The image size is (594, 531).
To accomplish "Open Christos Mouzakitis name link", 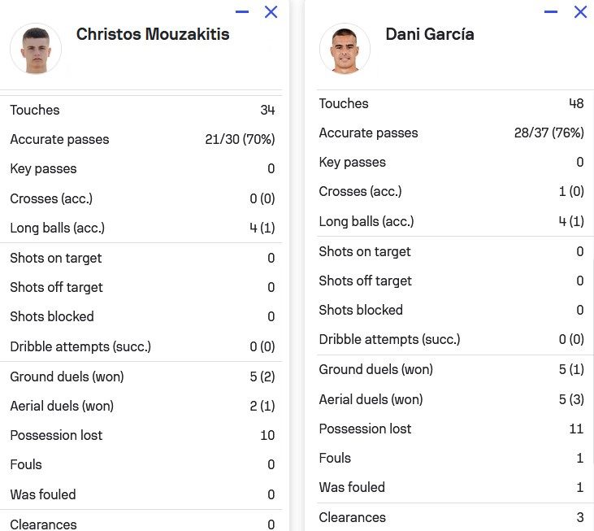I will (153, 34).
